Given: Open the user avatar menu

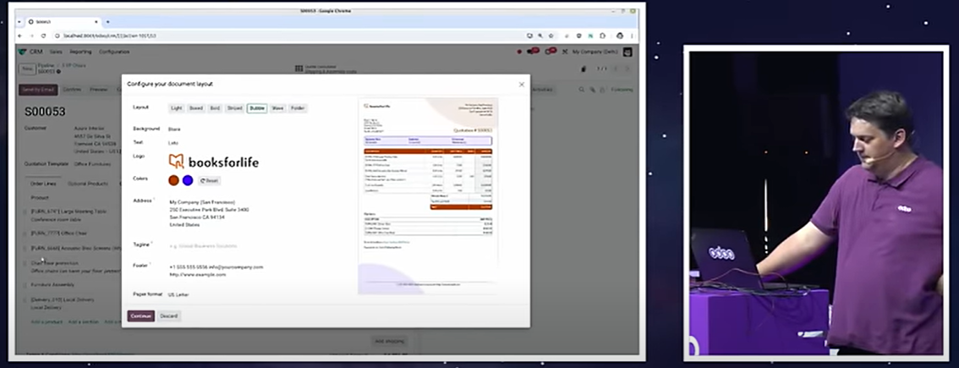Looking at the screenshot, I should pyautogui.click(x=627, y=52).
